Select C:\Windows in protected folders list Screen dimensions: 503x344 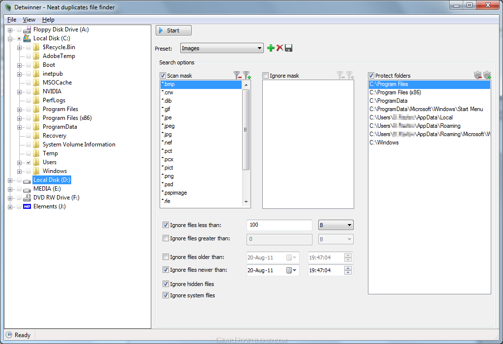[384, 143]
